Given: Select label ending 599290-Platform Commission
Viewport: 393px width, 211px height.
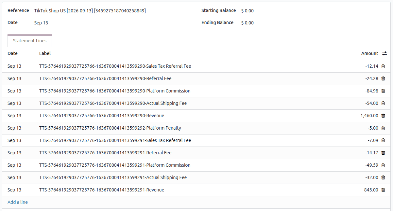Looking at the screenshot, I should coord(115,91).
